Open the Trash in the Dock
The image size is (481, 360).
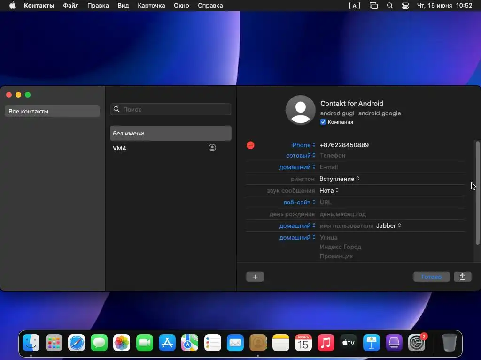pos(450,343)
